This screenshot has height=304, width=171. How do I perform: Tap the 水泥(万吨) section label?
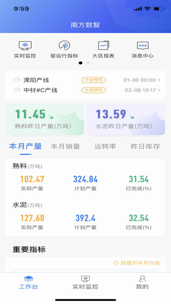27,205
